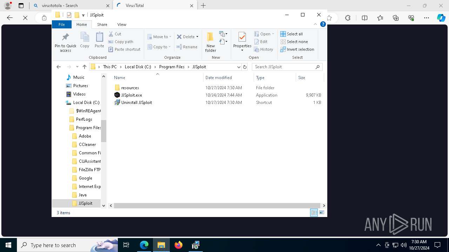The height and width of the screenshot is (252, 449).
Task: Switch to Large icons view layout
Action: 322,212
